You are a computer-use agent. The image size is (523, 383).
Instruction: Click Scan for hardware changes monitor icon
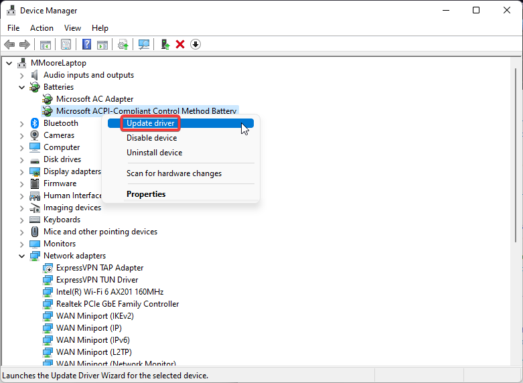[x=144, y=44]
